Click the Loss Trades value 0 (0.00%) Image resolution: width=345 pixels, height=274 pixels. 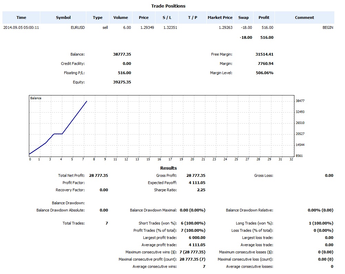pos(323,230)
